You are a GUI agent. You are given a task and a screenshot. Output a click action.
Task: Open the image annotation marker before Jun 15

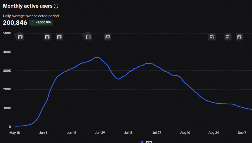tap(59, 37)
